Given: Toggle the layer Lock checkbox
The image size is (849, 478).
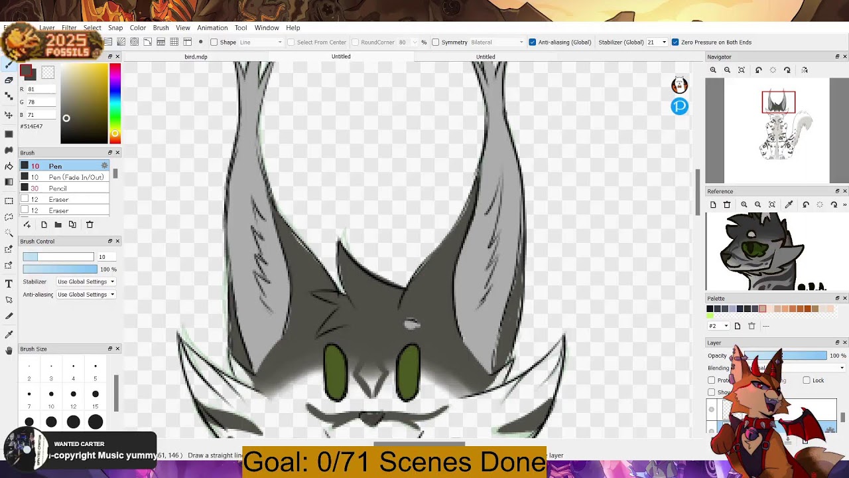Looking at the screenshot, I should 807,380.
